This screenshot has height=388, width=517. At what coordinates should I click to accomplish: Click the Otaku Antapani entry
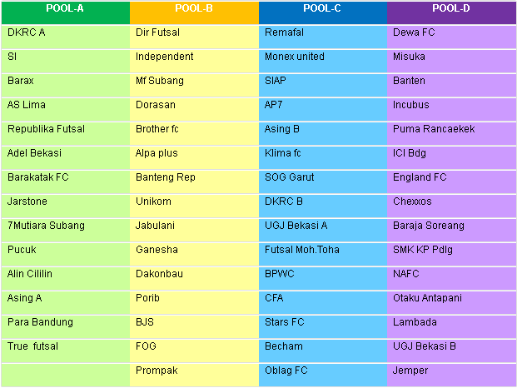point(427,298)
